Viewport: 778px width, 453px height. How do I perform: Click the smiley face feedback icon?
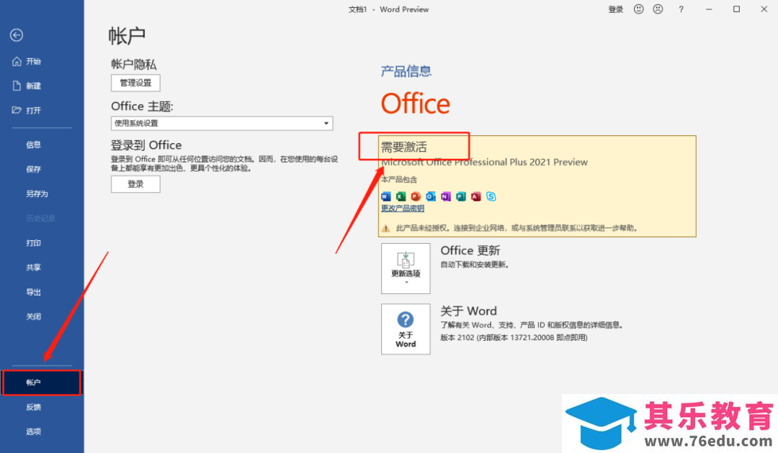[638, 9]
